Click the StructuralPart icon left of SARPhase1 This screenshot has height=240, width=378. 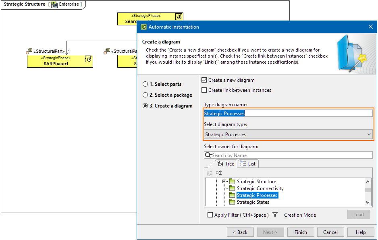point(29,52)
